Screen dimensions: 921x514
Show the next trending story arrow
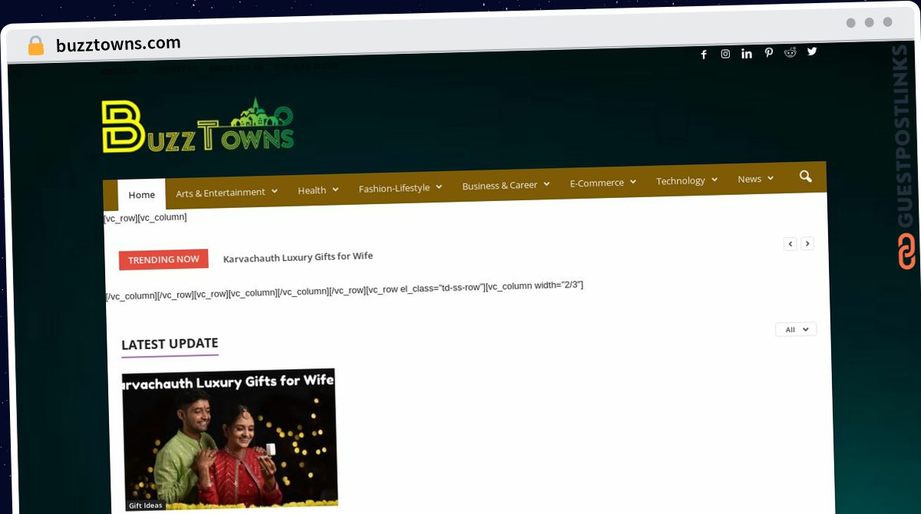coord(807,243)
